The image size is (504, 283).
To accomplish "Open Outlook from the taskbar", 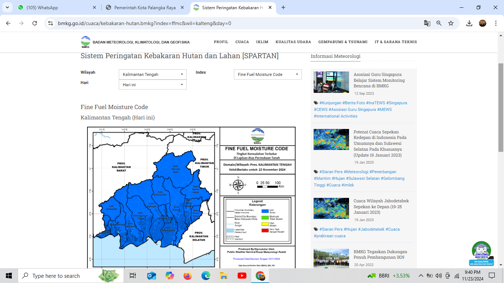I will point(152,276).
